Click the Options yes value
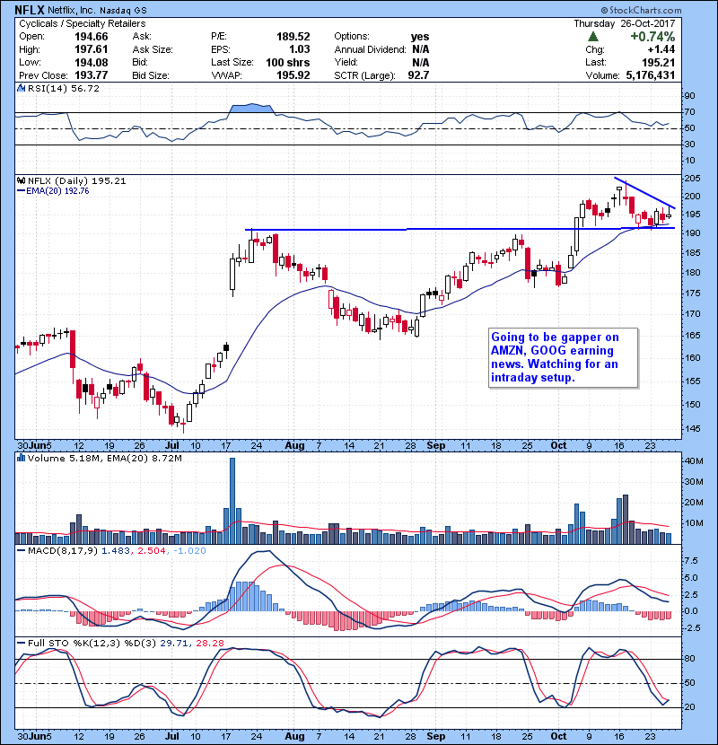 (420, 37)
